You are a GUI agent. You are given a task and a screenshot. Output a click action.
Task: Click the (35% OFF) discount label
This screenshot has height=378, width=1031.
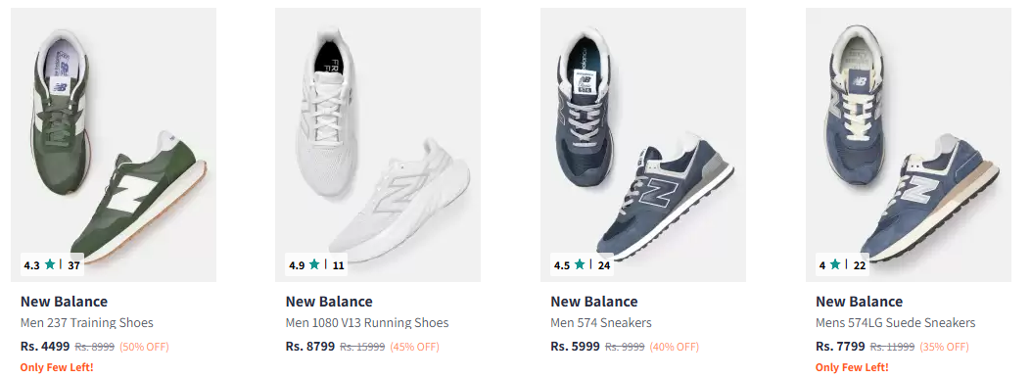[x=944, y=347]
